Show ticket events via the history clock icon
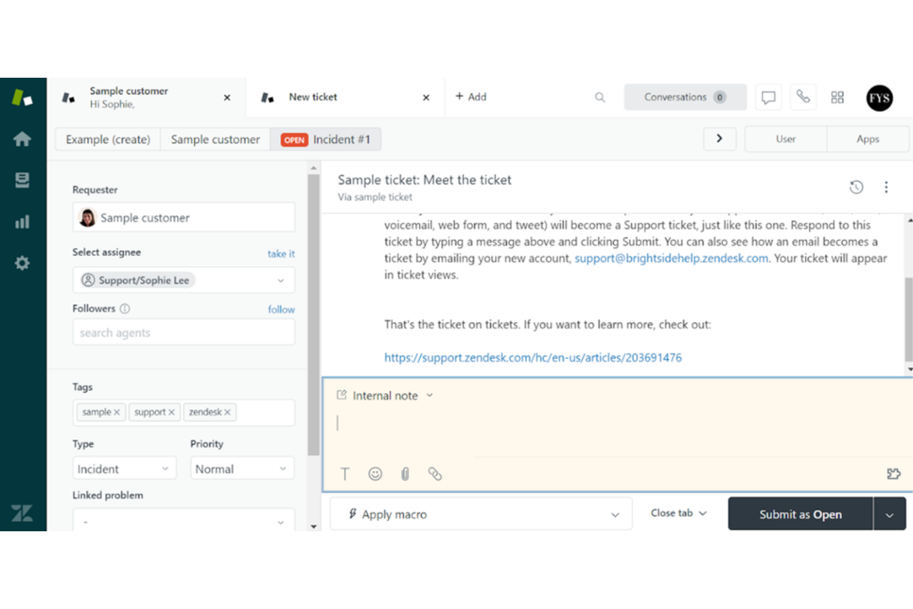 [x=856, y=186]
